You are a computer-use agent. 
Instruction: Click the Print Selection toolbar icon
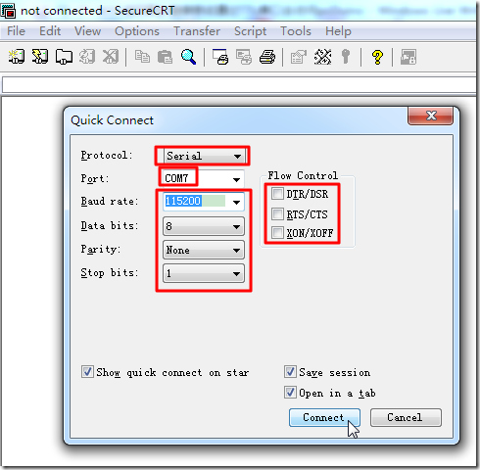(x=244, y=57)
